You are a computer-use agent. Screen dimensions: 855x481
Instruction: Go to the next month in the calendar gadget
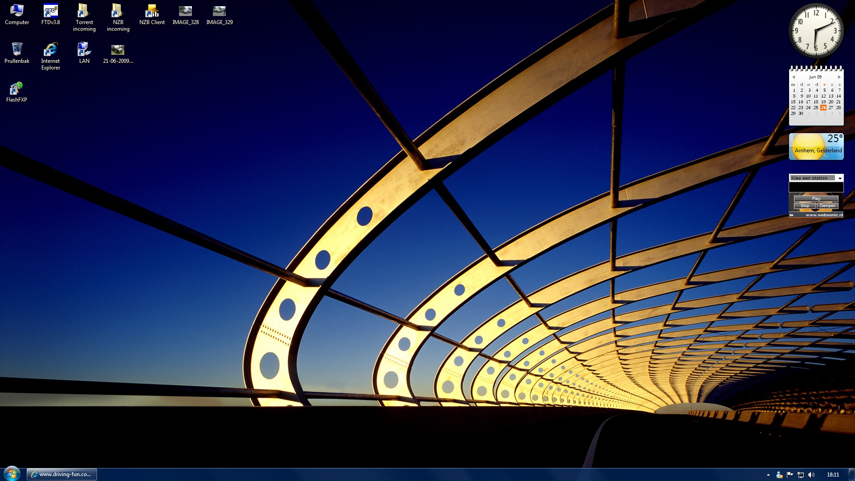pos(839,77)
